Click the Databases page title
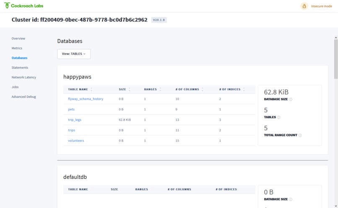This screenshot has height=208, width=338. [x=70, y=41]
